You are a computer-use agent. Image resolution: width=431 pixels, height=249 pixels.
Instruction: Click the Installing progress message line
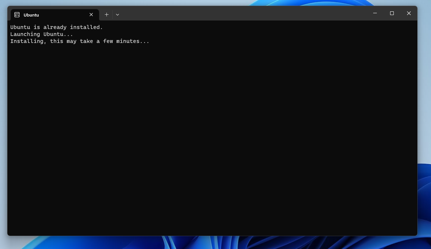pos(80,41)
